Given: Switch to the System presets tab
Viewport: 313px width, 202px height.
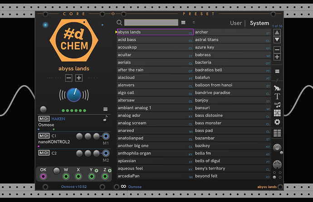Looking at the screenshot, I should click(x=259, y=23).
